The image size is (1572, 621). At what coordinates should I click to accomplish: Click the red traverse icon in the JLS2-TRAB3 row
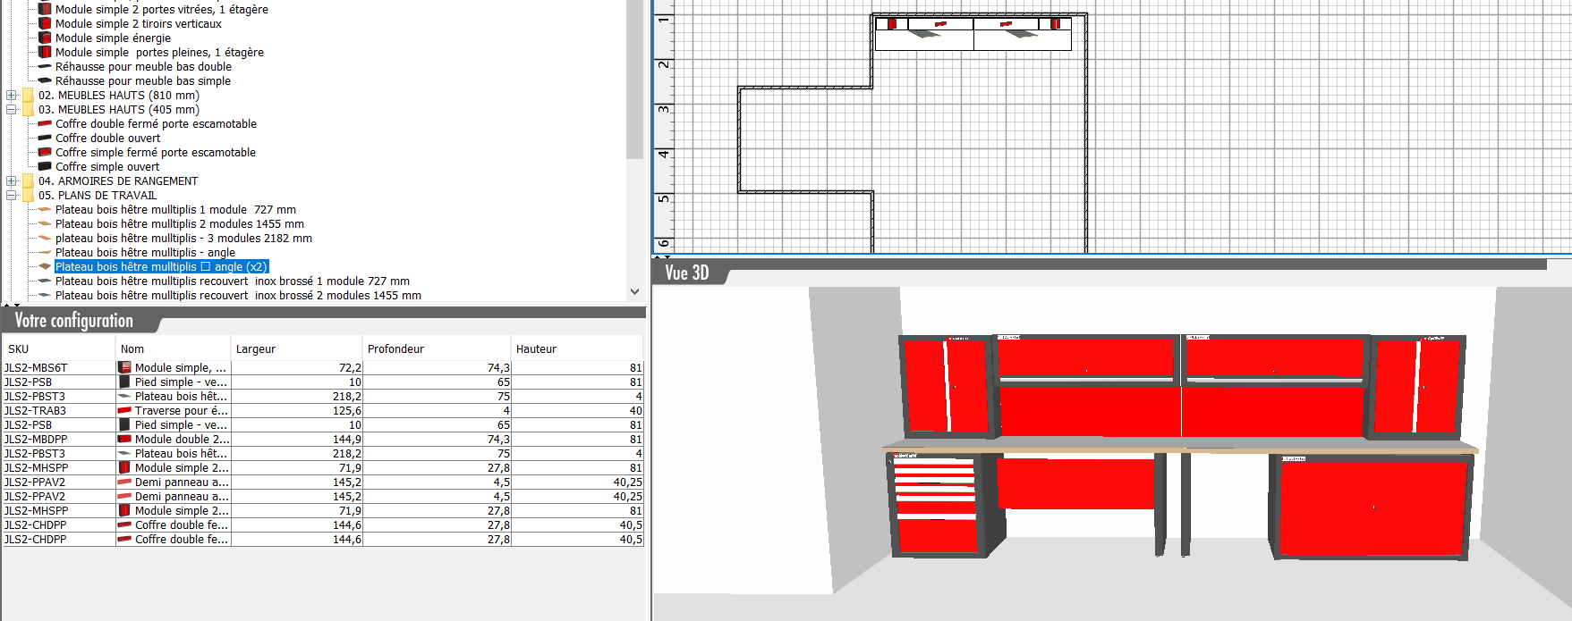pos(125,410)
